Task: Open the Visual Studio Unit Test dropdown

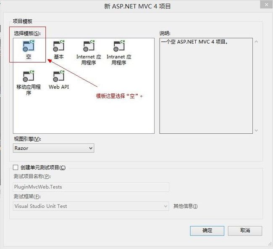Action: (x=91, y=206)
